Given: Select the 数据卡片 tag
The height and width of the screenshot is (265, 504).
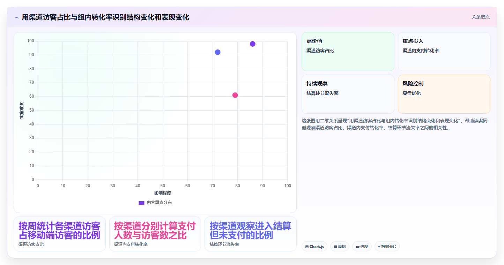Looking at the screenshot, I should 387,247.
